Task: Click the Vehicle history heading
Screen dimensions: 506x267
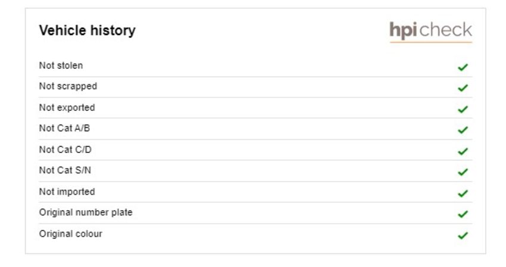Action: click(88, 31)
